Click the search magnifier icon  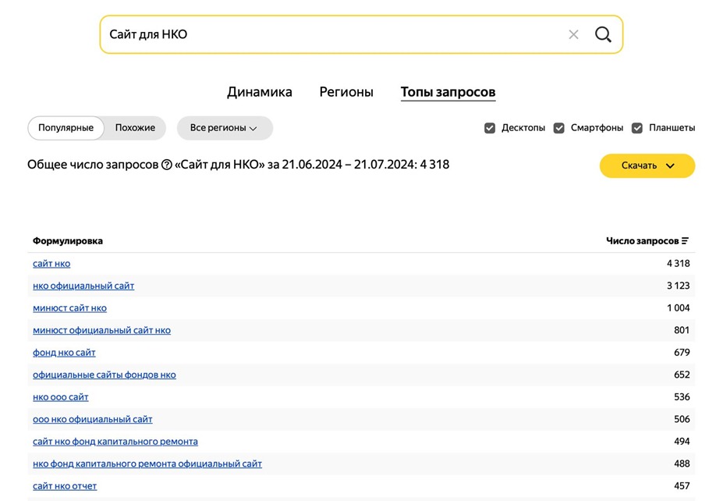click(x=603, y=34)
